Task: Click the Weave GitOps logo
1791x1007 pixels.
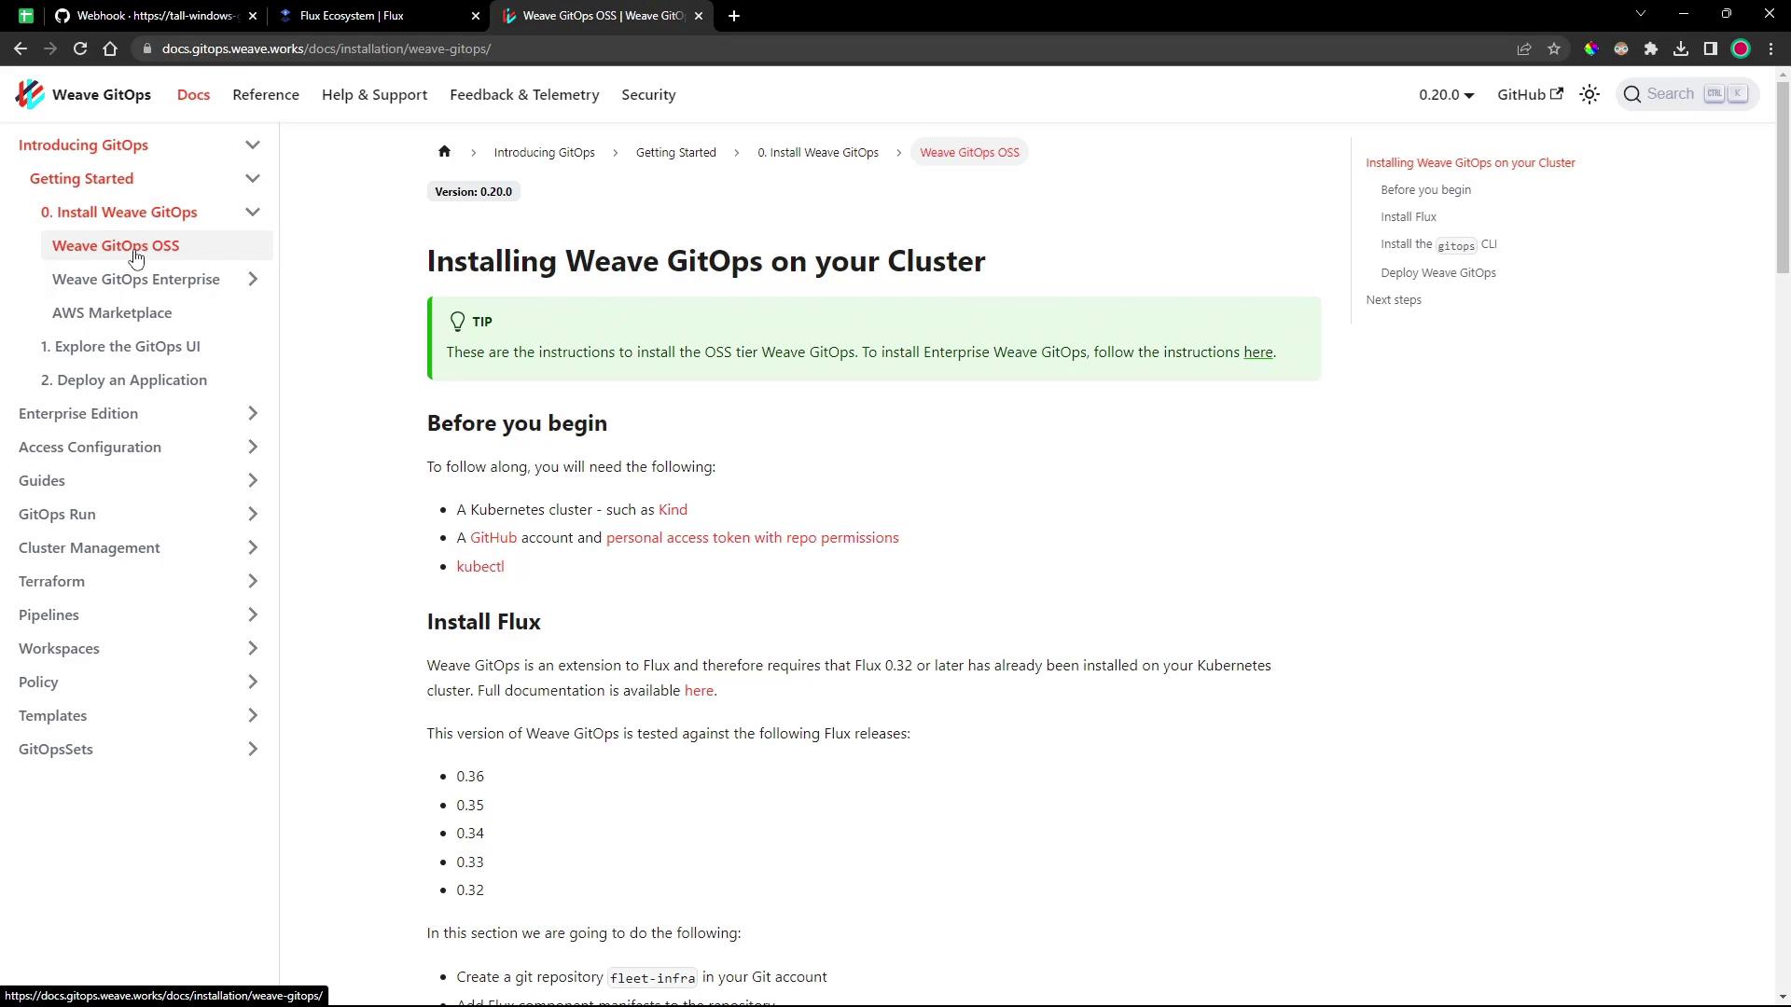Action: 30,94
